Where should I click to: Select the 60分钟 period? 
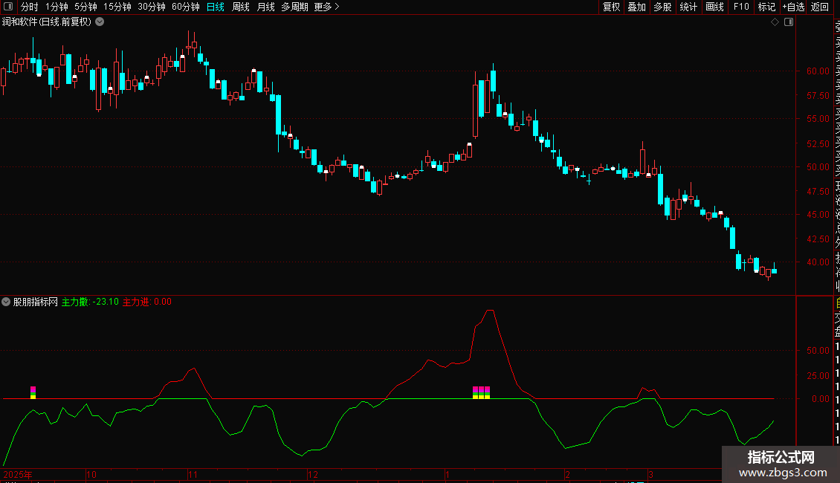186,7
